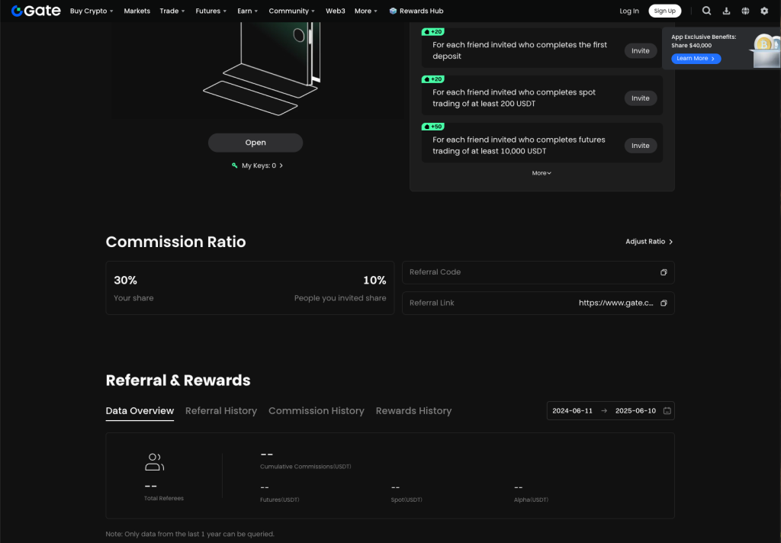Switch to the Commission History tab
Screen dimensions: 781x543
(317, 410)
